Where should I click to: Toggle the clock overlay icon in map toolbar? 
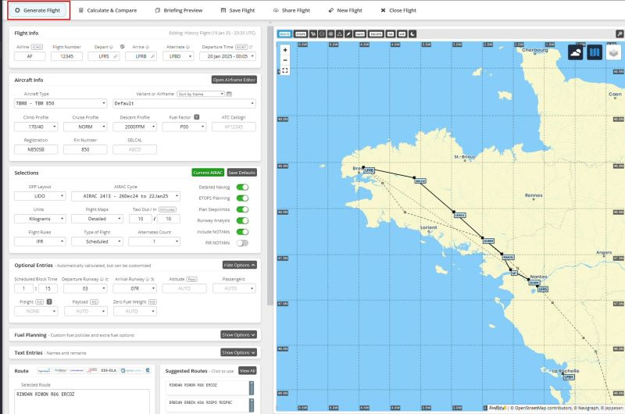(x=322, y=34)
